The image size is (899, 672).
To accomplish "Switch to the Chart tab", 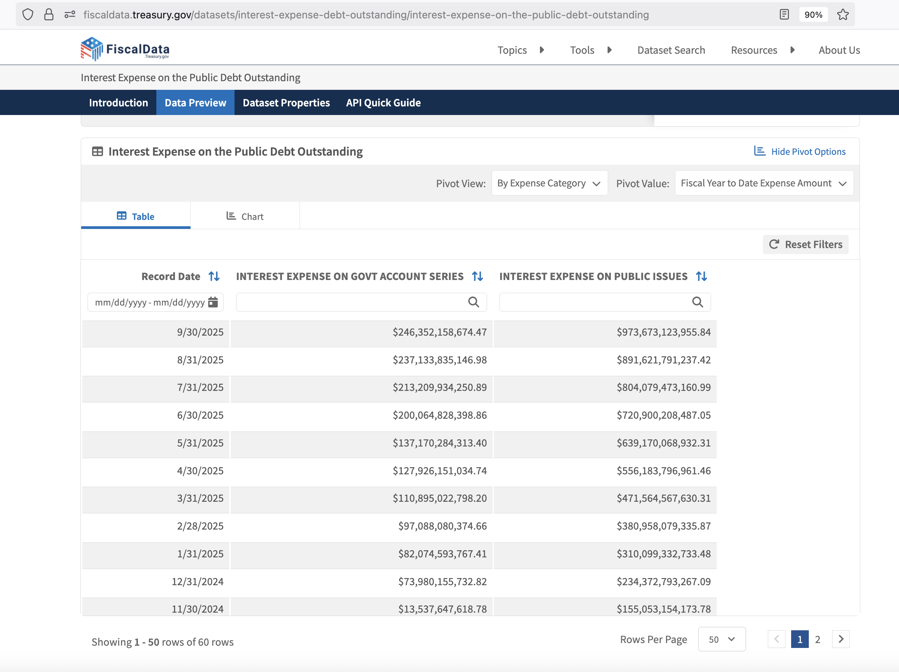I will 245,216.
